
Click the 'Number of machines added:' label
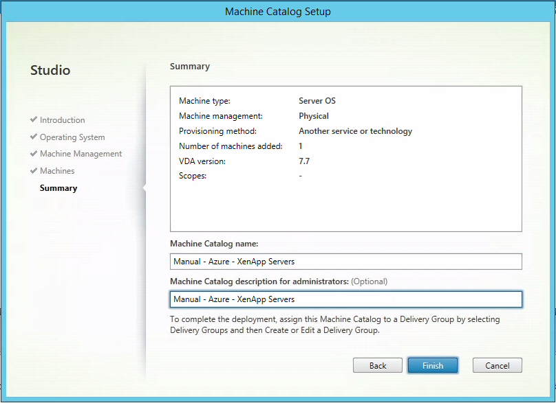(231, 146)
